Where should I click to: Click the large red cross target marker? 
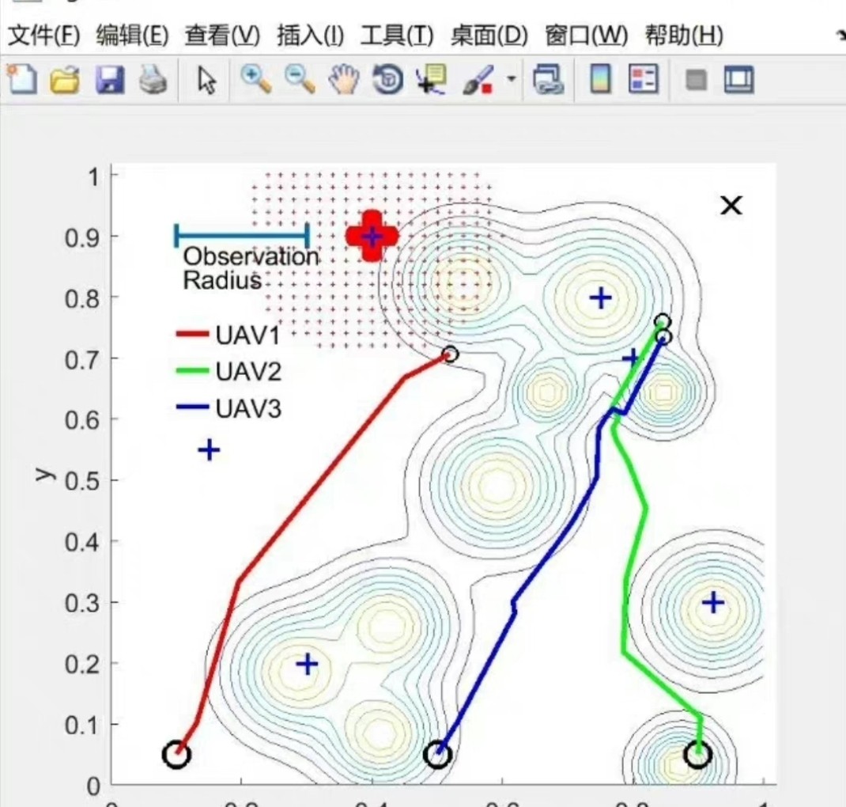coord(372,236)
